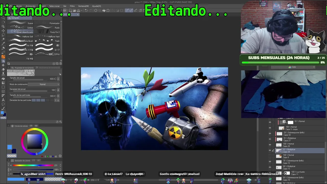This screenshot has height=184, width=327.
Task: Select the highlighted orange Brush tool
Action: (3, 57)
